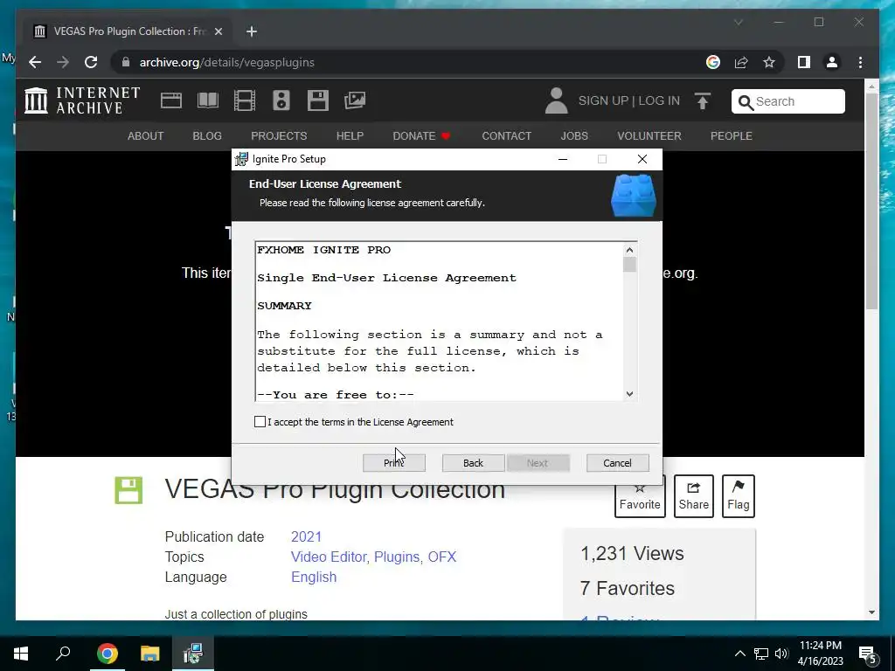
Task: Click the Google icon in address bar
Action: coord(713,62)
